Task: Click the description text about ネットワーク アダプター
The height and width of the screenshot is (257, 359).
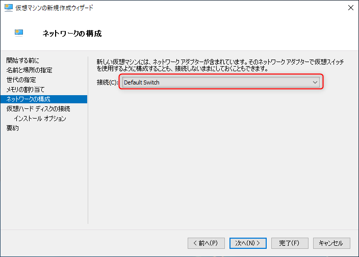Action: click(220, 65)
